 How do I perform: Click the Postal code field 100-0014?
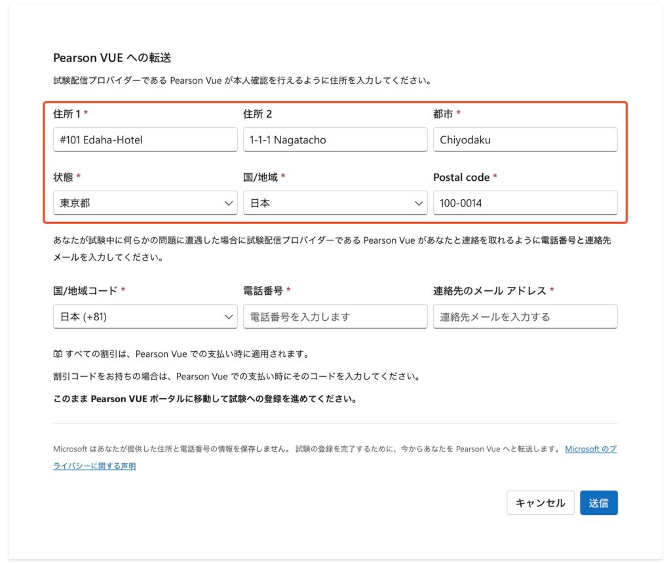pos(525,203)
